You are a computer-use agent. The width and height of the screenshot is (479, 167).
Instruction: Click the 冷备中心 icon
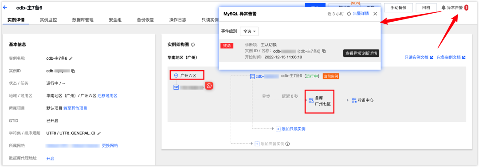354,100
